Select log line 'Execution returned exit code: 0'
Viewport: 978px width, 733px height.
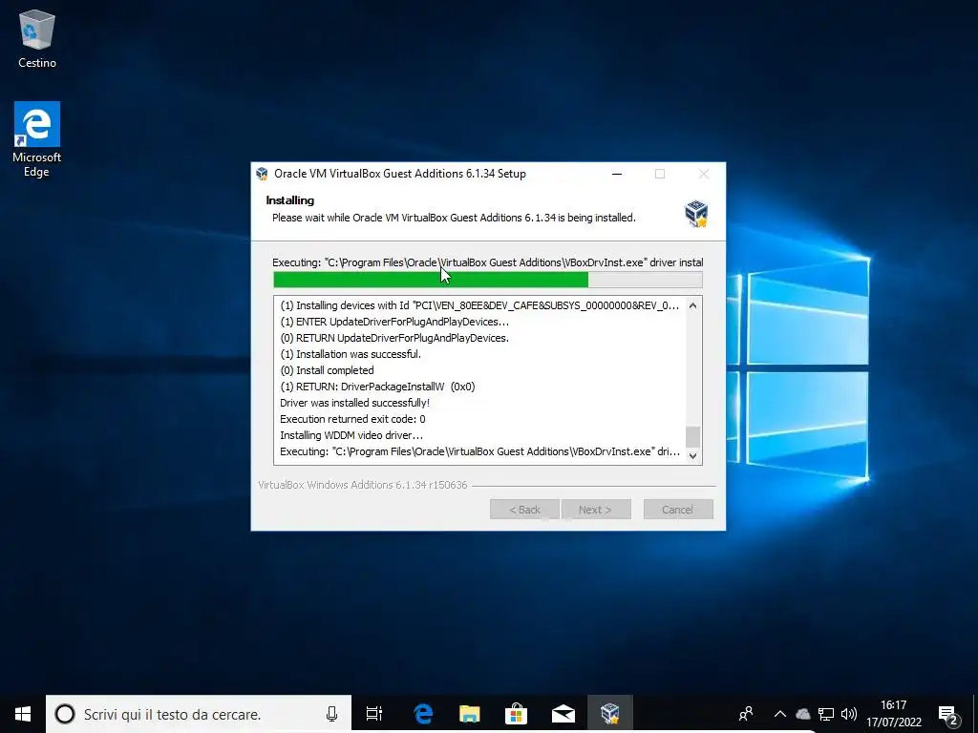[x=352, y=419]
